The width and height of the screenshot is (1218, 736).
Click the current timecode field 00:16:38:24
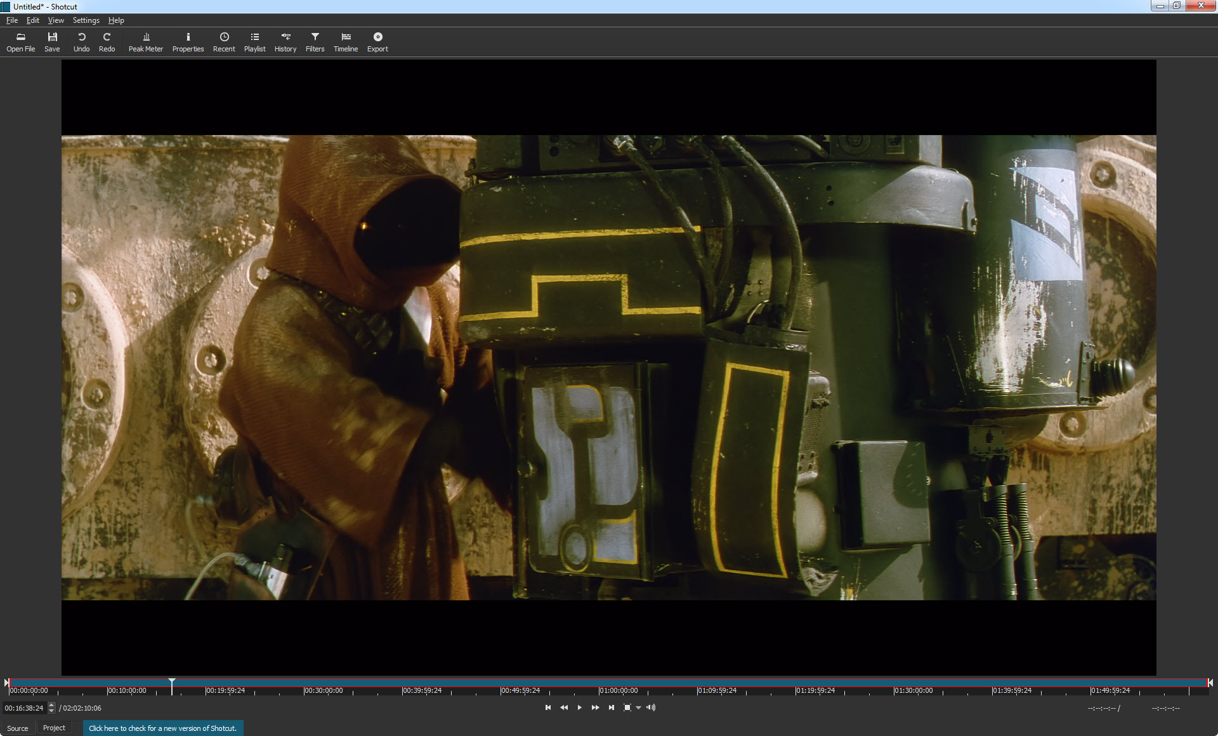pos(24,708)
